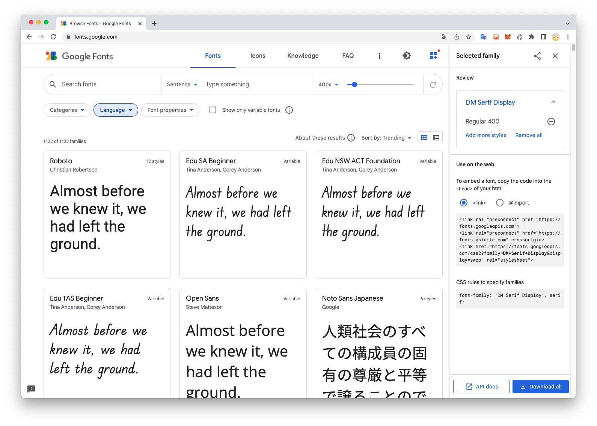Select the <link> radio option

click(x=464, y=203)
